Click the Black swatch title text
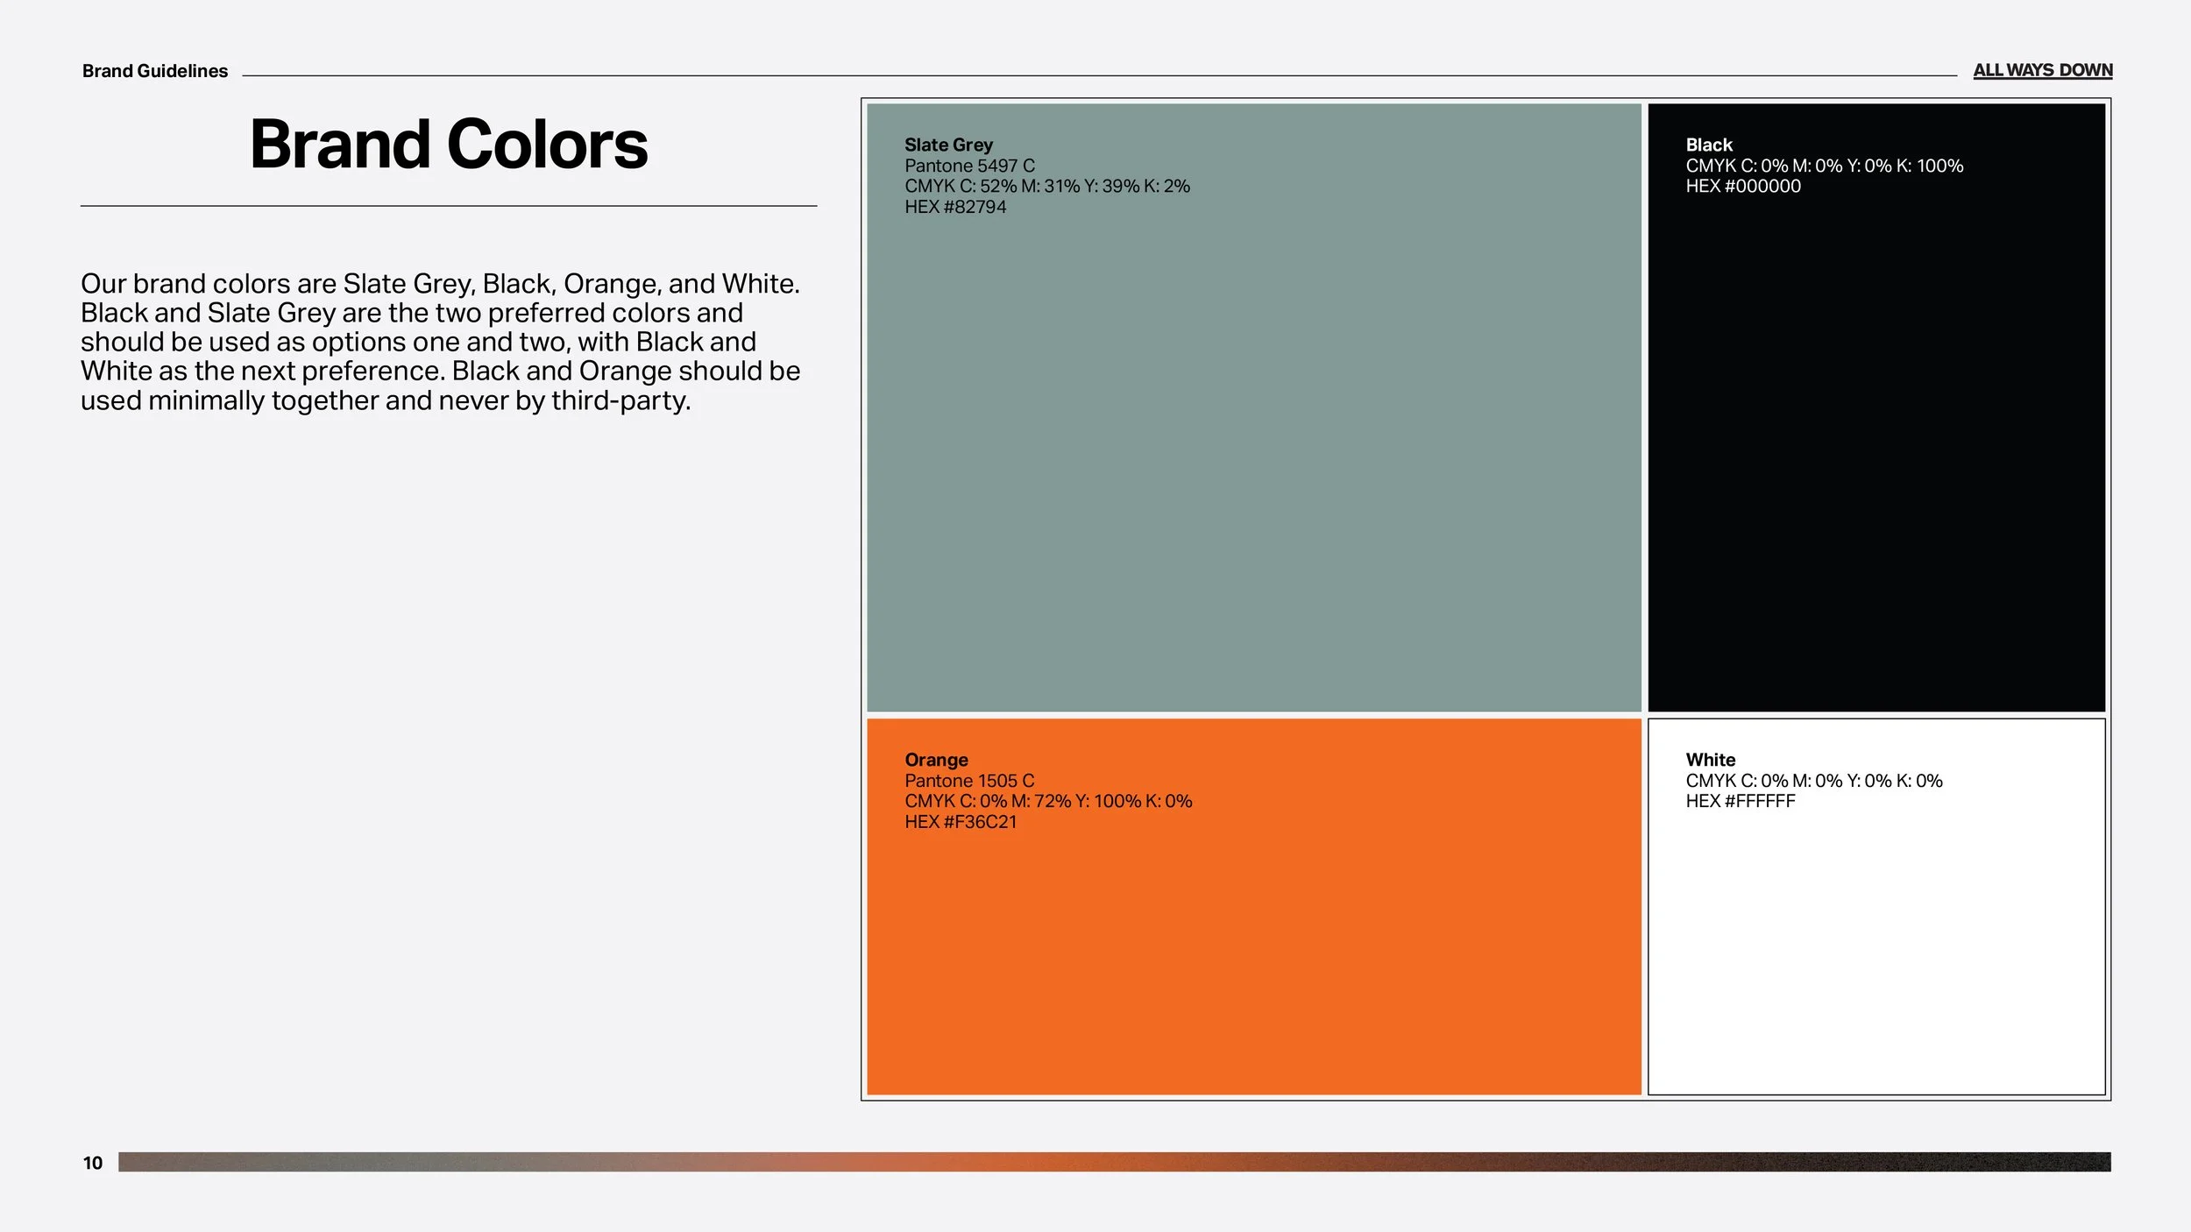 point(1709,145)
